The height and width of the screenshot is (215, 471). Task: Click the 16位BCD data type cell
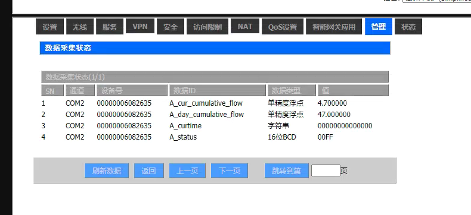(282, 137)
